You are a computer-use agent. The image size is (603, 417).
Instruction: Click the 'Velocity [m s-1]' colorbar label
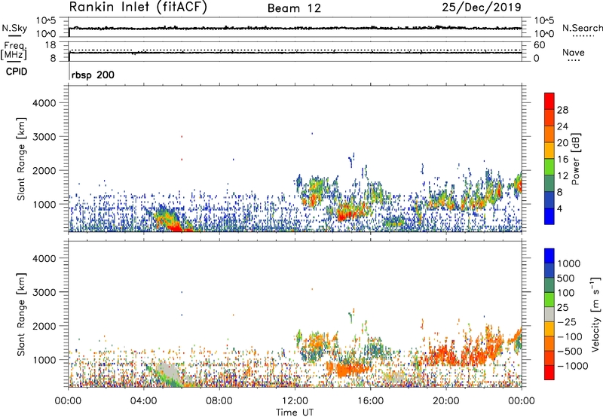pos(595,314)
